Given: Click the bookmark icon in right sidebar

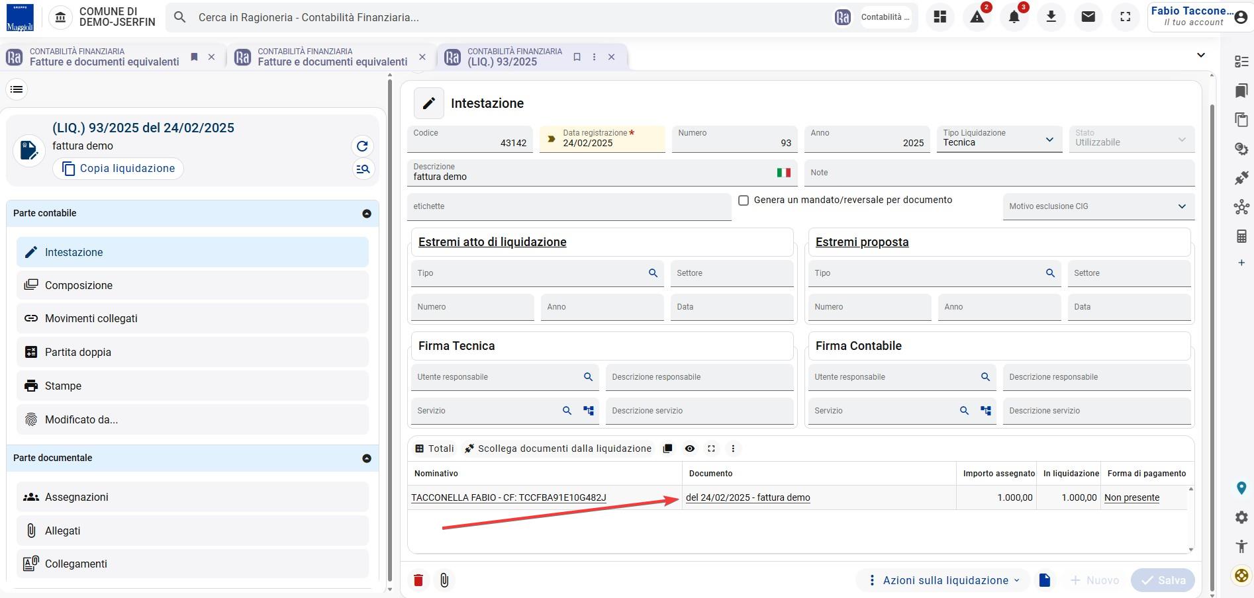Looking at the screenshot, I should coord(1241,91).
